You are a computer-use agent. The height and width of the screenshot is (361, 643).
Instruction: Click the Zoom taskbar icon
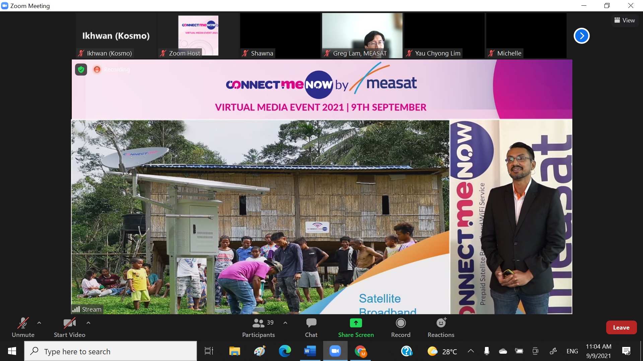(x=335, y=351)
